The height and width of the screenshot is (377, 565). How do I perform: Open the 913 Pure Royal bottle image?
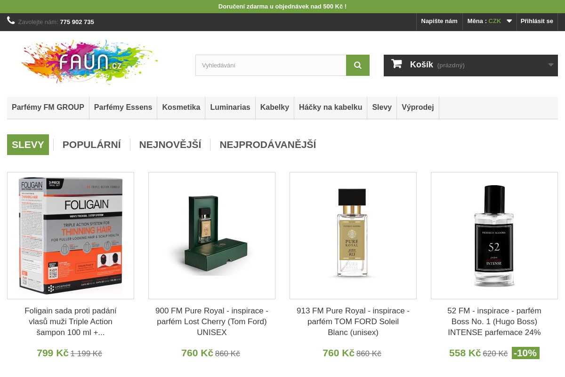tap(353, 236)
